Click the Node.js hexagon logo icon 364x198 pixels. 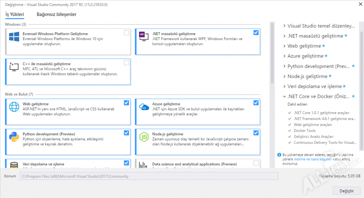[144, 136]
